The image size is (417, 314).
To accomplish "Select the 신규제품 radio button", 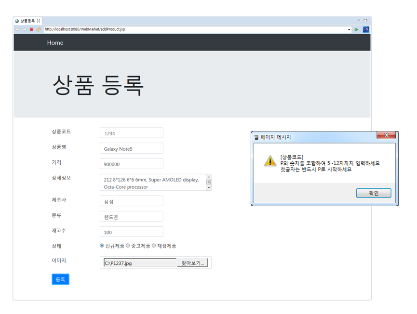I will coord(102,246).
